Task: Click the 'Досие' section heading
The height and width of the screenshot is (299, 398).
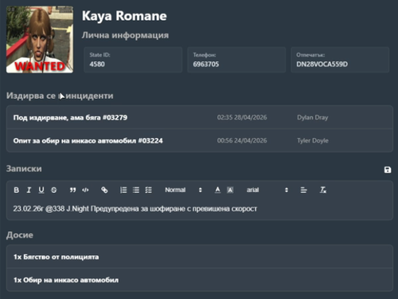Action: [x=20, y=235]
